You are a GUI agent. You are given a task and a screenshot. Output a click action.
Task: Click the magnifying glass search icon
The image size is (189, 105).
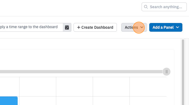[x=146, y=7]
